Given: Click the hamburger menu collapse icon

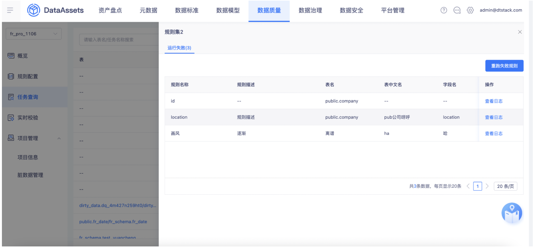Looking at the screenshot, I should pyautogui.click(x=10, y=10).
